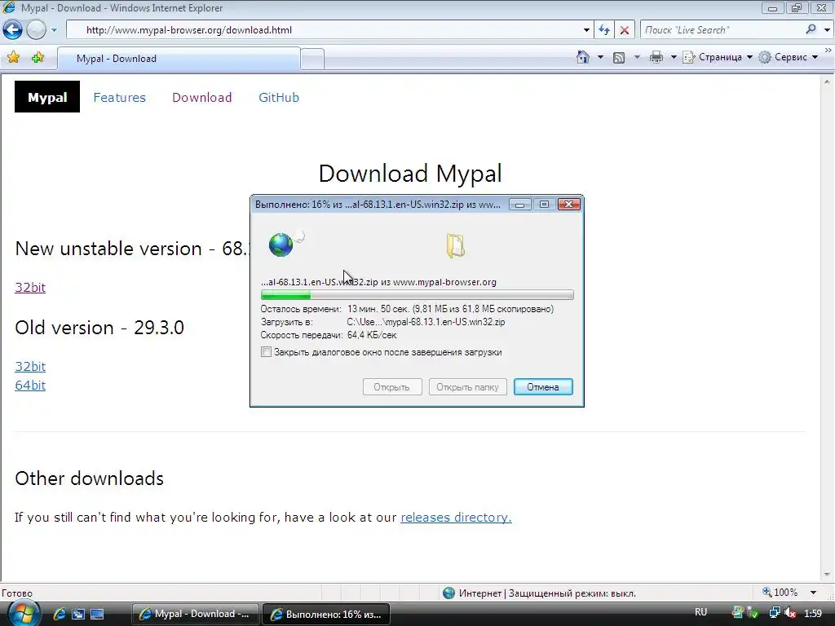Viewport: 835px width, 626px height.
Task: Click the search magnifier icon
Action: (x=811, y=30)
